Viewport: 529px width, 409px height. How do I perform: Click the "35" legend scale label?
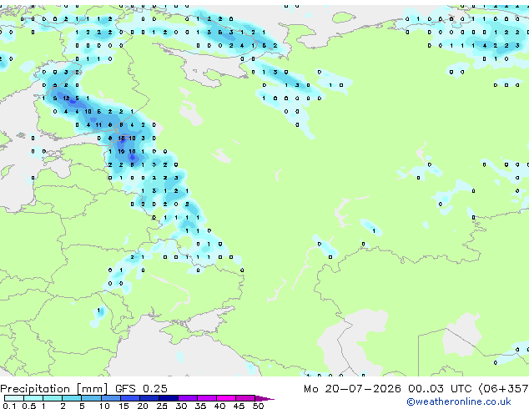200,406
